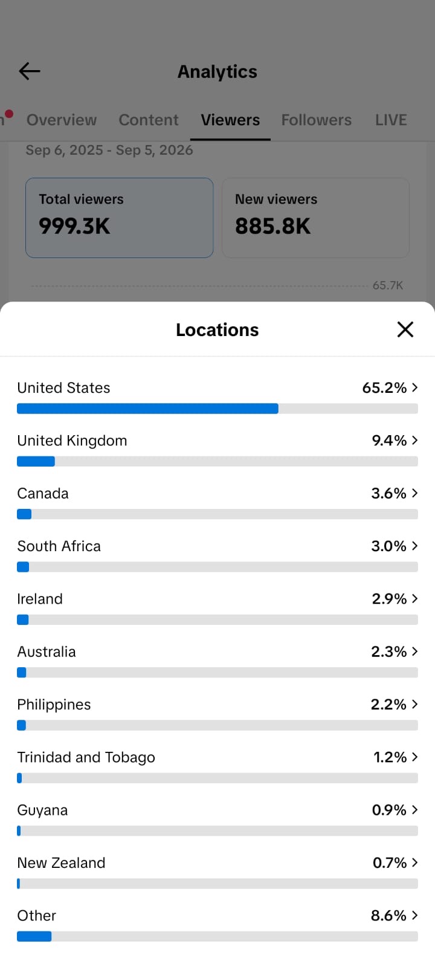Expand the Other locations chevron
Image resolution: width=435 pixels, height=967 pixels.
click(x=414, y=915)
